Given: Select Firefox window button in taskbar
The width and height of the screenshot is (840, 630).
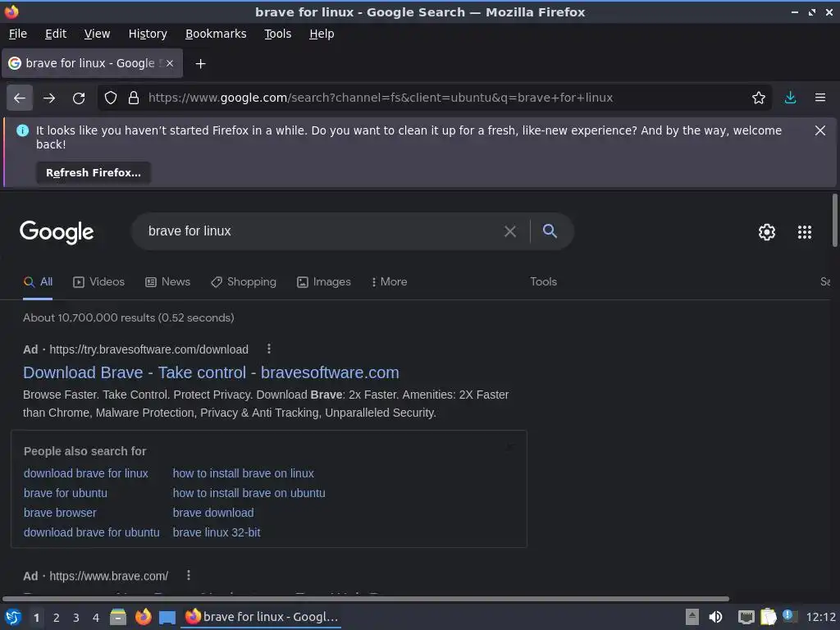Looking at the screenshot, I should pyautogui.click(x=262, y=617).
